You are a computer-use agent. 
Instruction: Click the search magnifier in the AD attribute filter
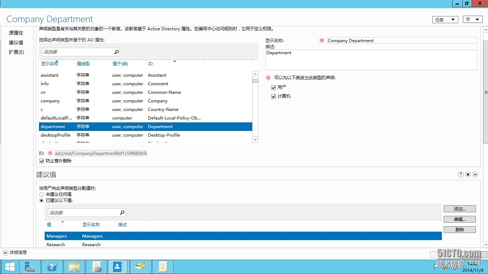(x=116, y=52)
